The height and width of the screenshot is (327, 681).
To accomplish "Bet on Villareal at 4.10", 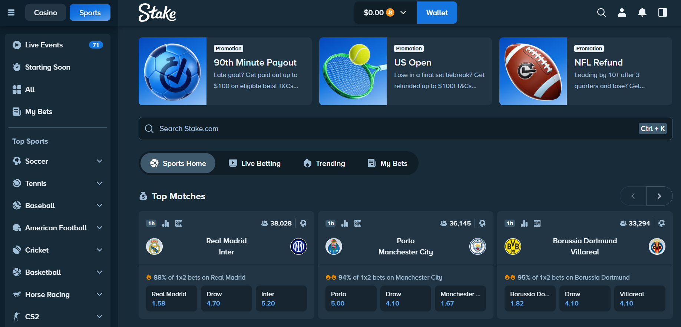I will pos(640,298).
